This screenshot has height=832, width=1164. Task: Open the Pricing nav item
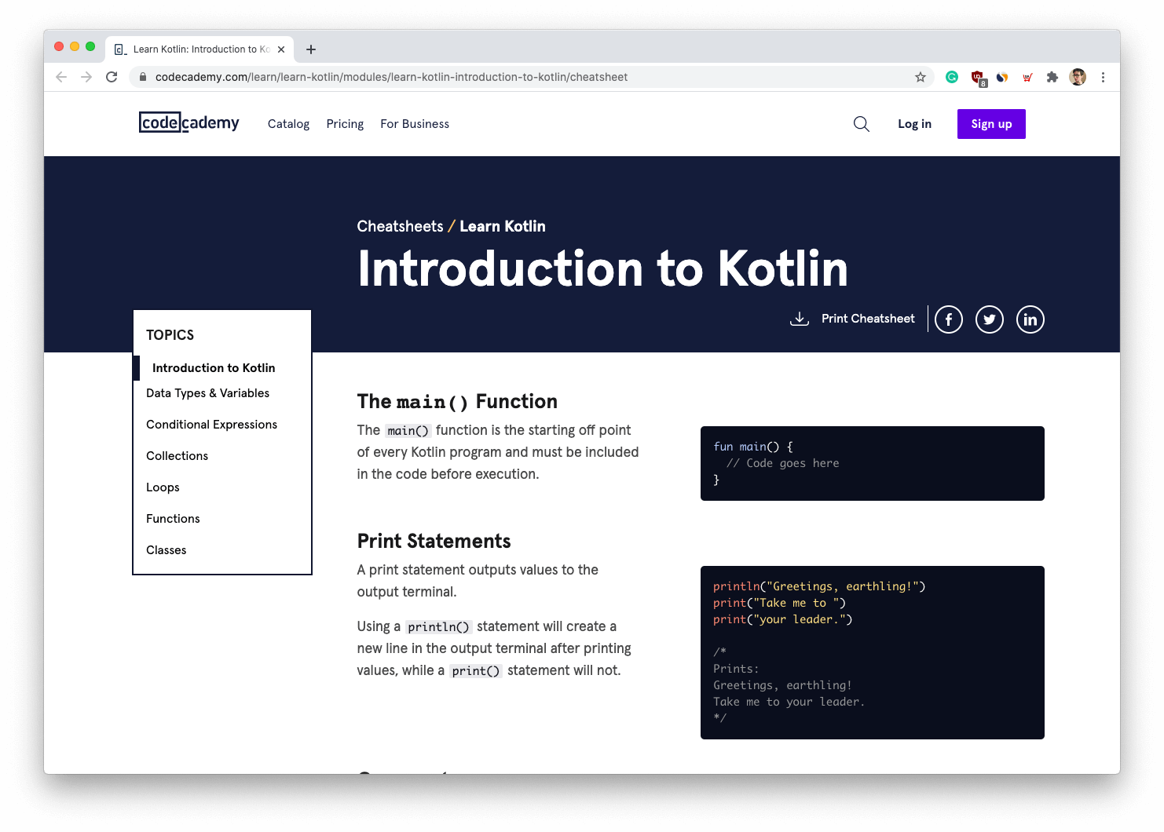point(345,124)
